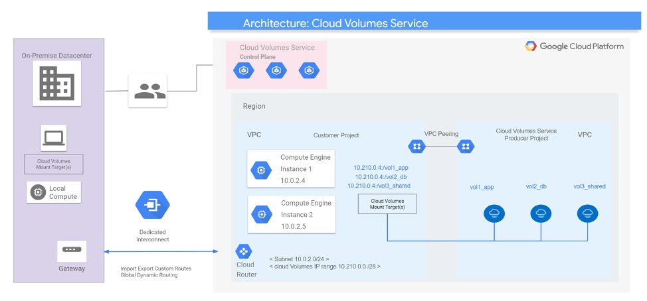647x301 pixels.
Task: Select the Cloud Volumes Mount Target(s) datacenter label
Action: point(54,164)
